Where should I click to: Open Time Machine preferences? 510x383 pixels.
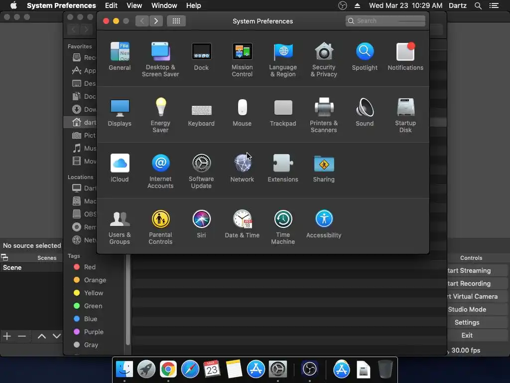[283, 227]
